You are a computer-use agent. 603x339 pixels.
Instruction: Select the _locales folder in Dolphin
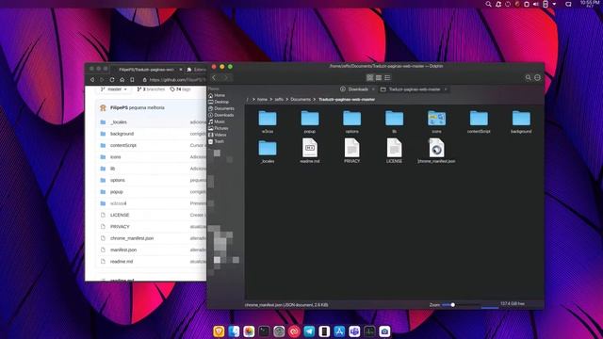[x=268, y=152]
